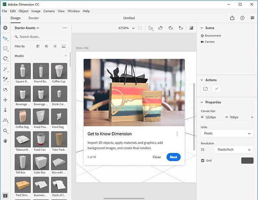Click the Share icon in the top bar
This screenshot has height=200, width=258.
(x=232, y=18)
